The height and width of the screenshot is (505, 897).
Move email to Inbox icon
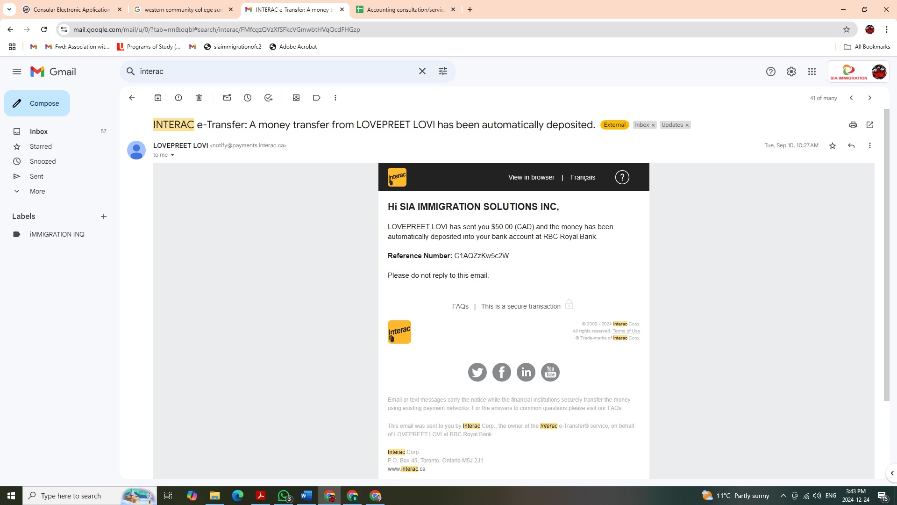[296, 98]
